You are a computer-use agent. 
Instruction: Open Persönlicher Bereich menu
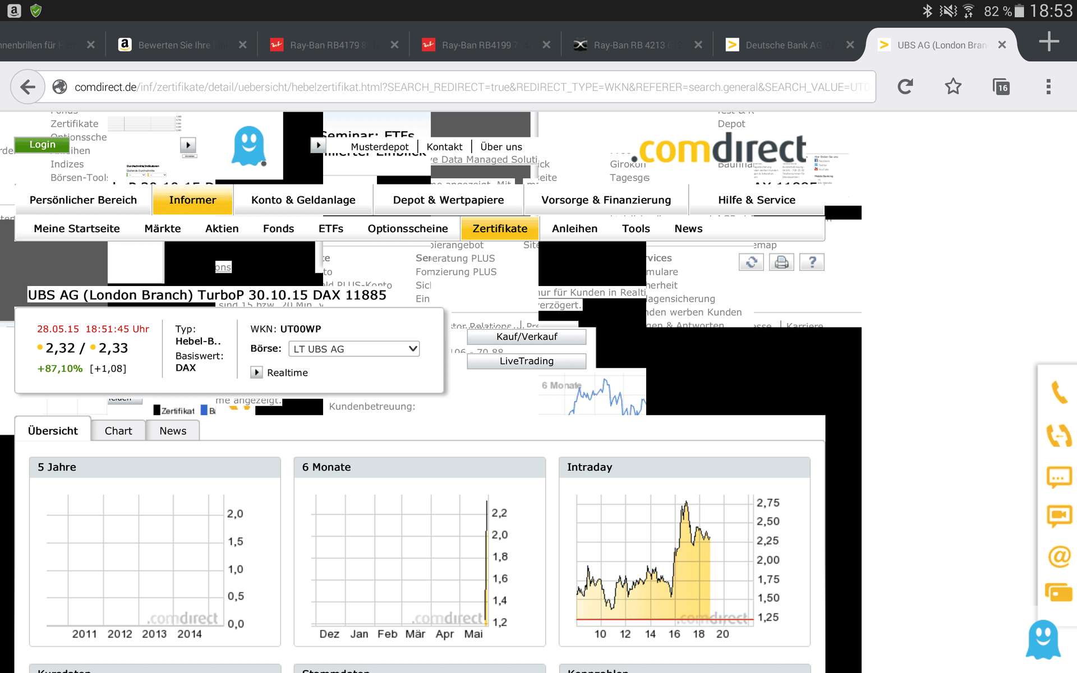pyautogui.click(x=83, y=200)
